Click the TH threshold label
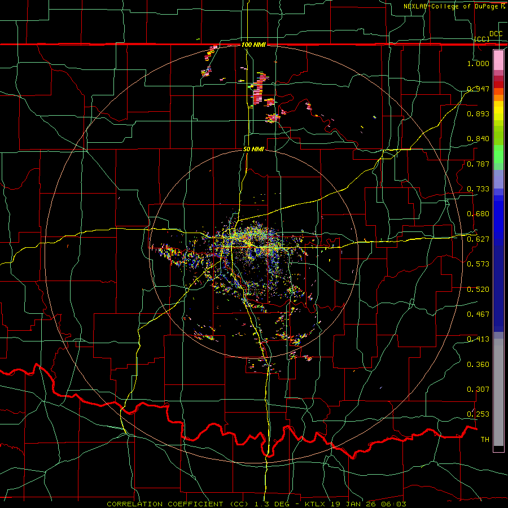 (485, 440)
